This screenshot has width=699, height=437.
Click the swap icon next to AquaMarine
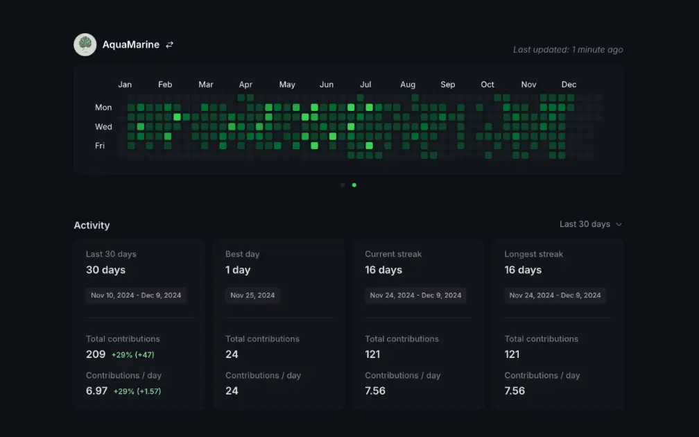coord(170,44)
